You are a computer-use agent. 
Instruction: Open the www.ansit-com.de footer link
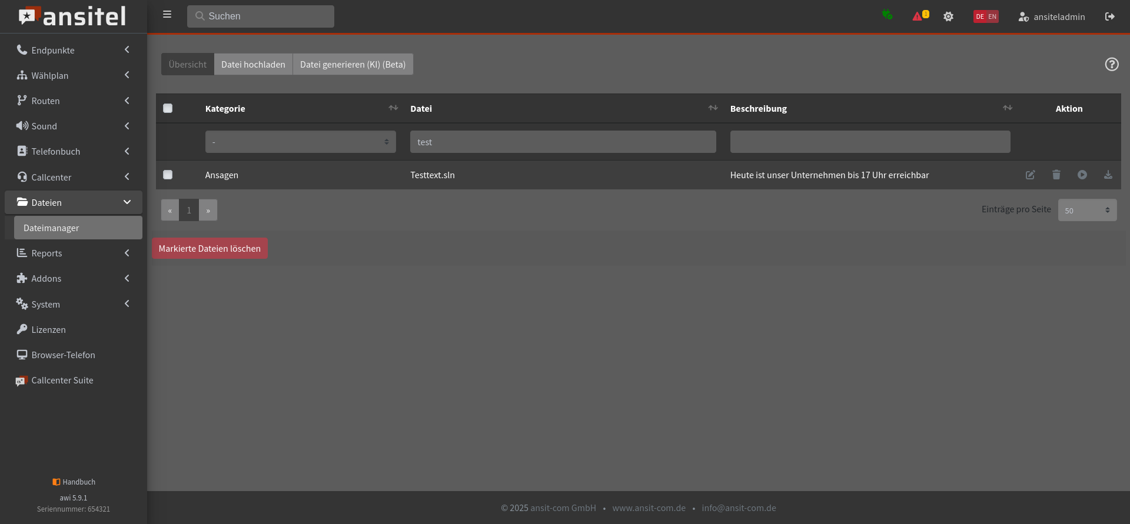pos(649,508)
